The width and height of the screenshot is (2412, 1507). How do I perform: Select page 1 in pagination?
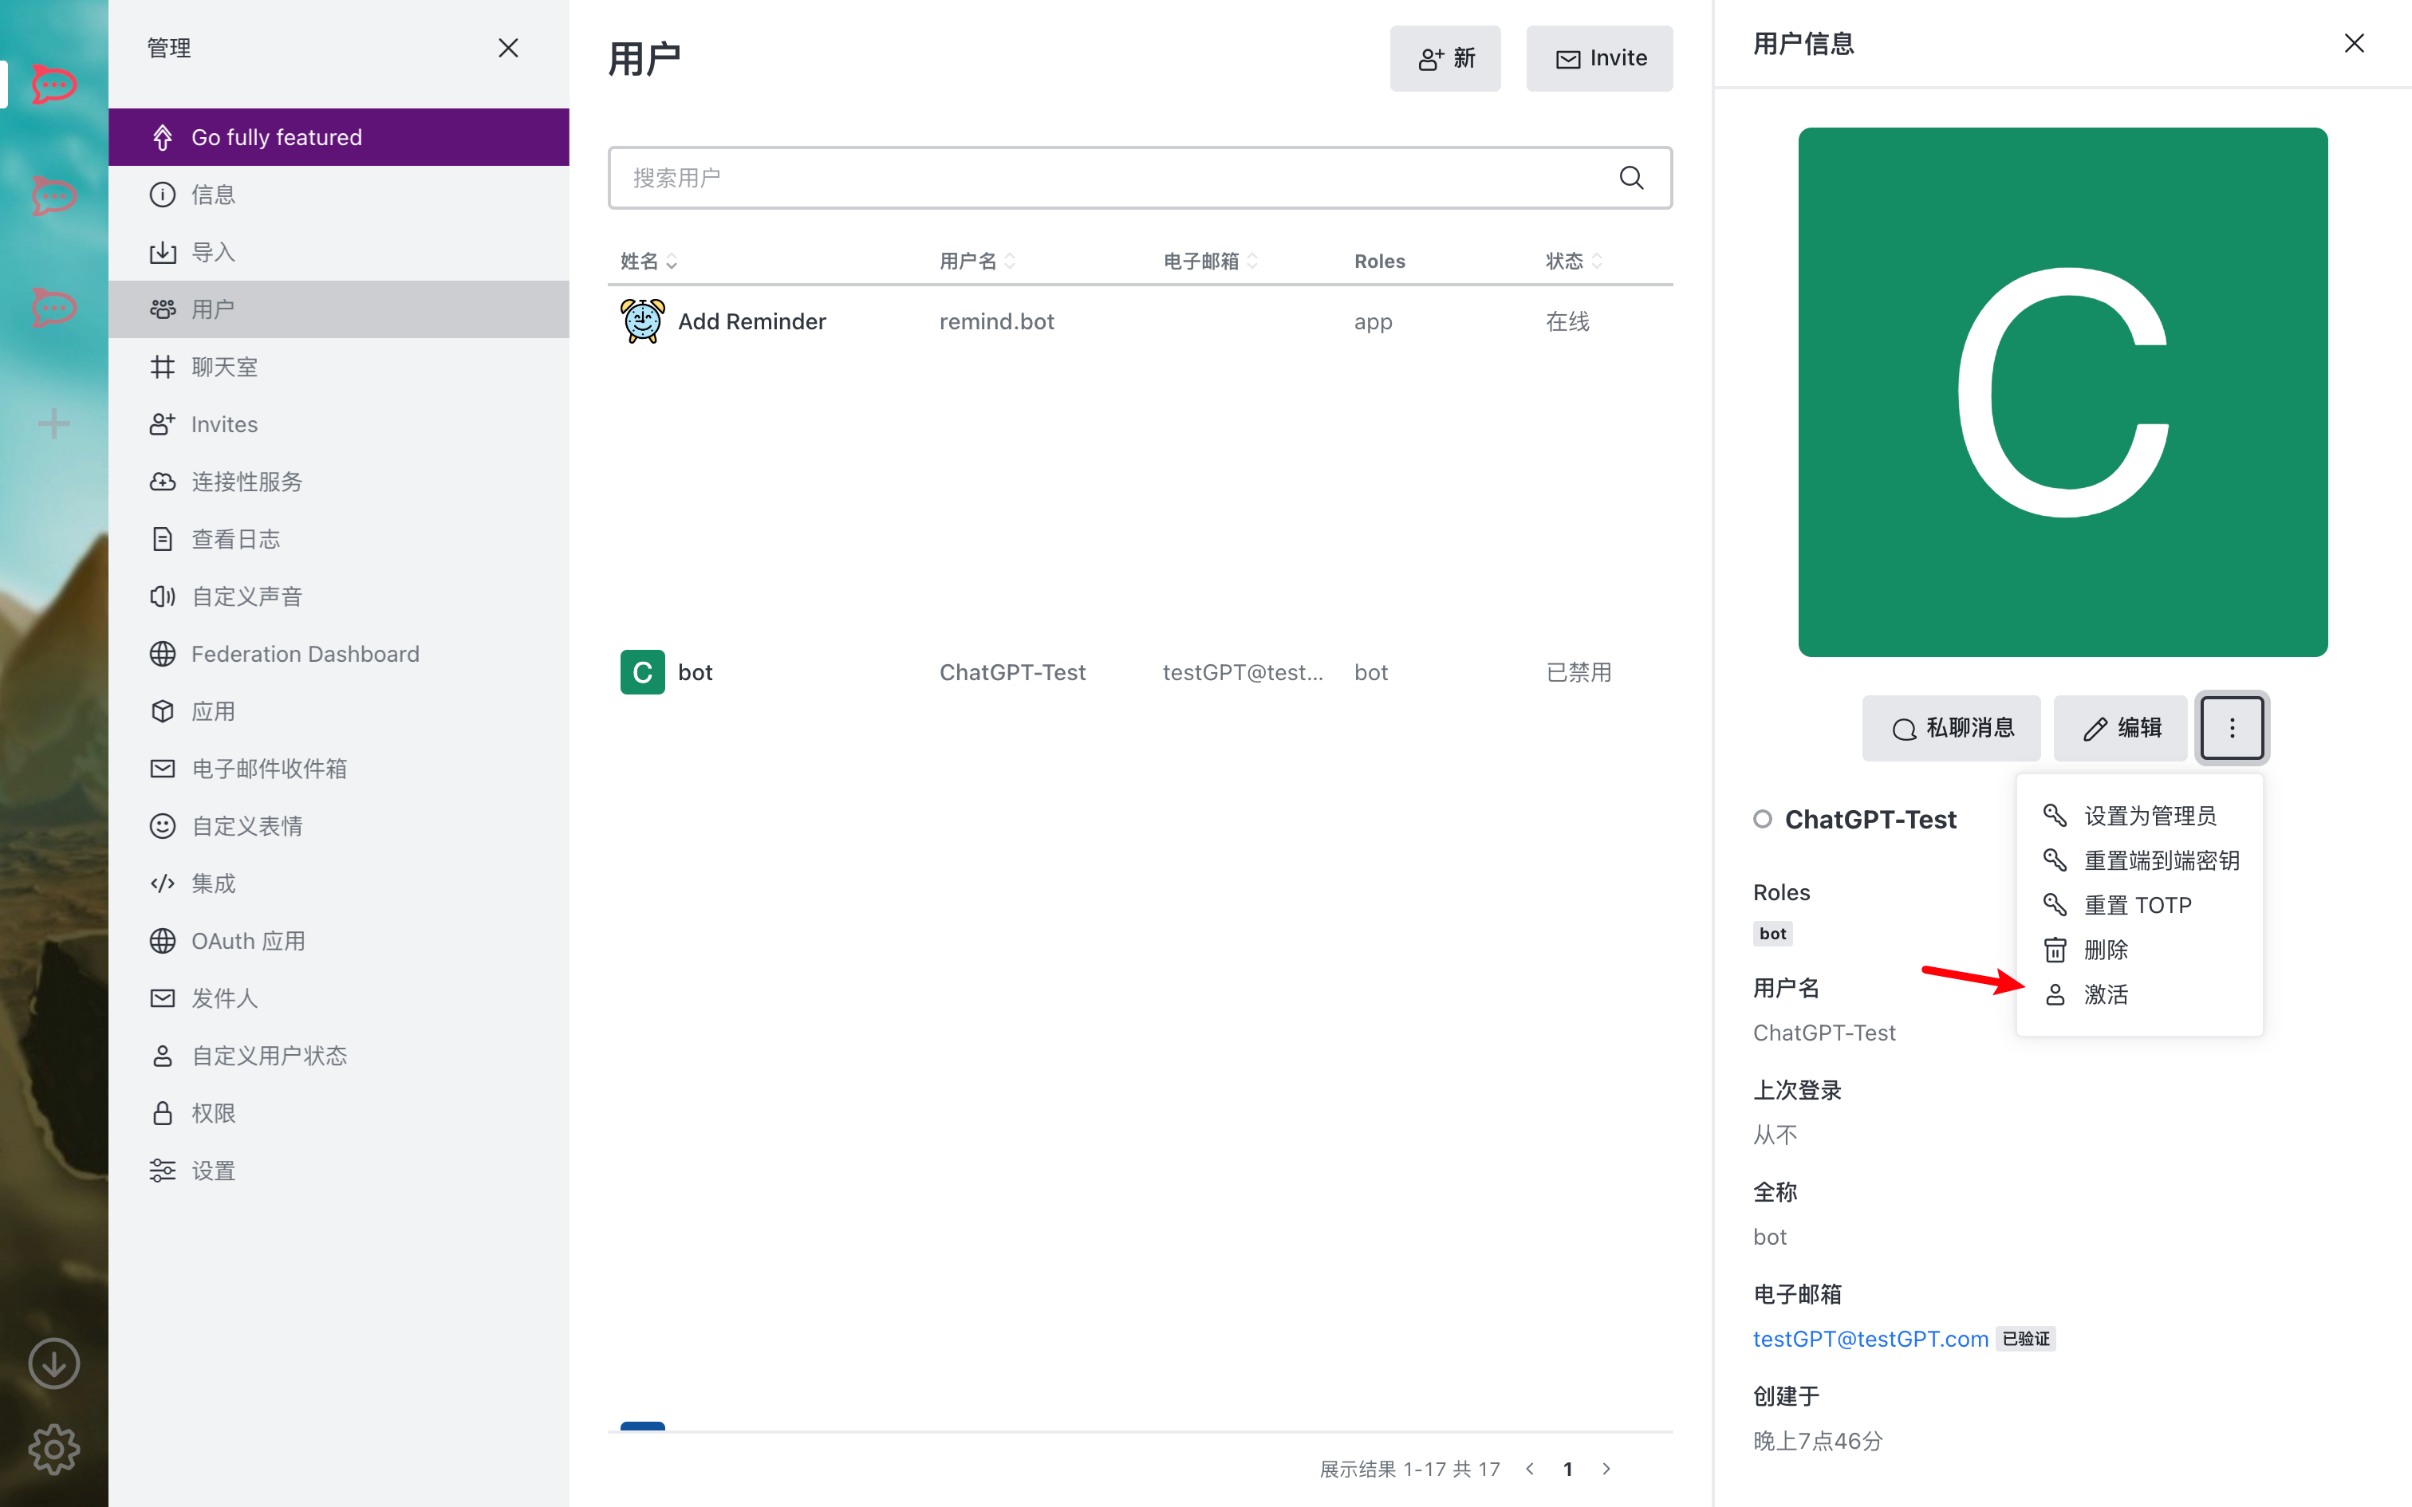click(x=1568, y=1468)
